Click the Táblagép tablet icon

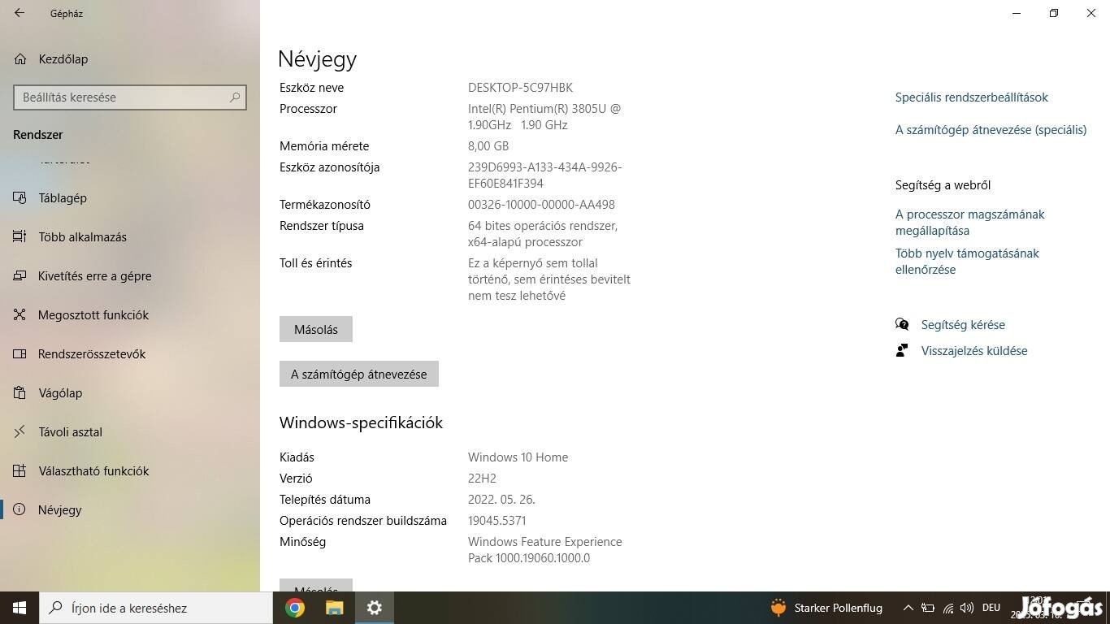20,197
